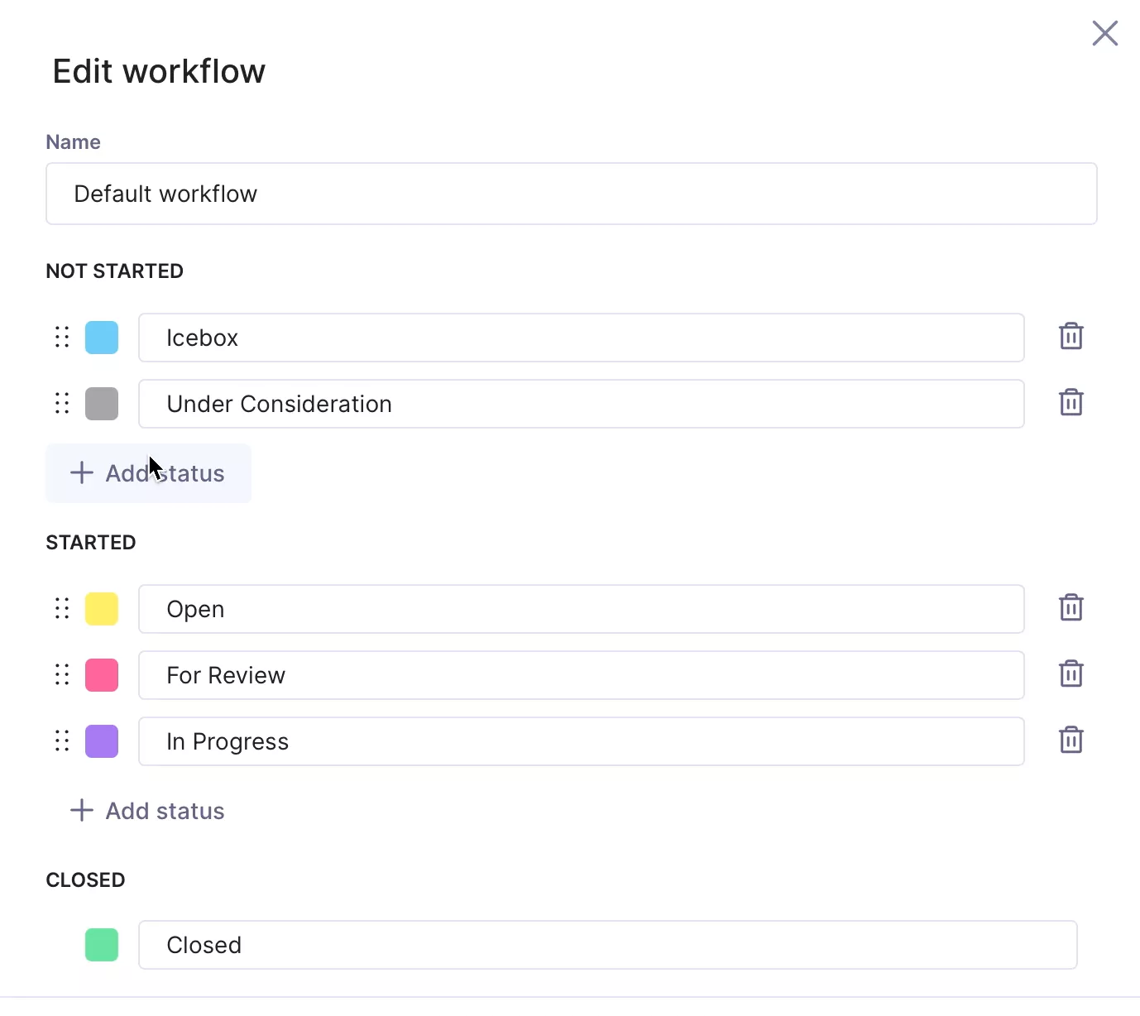
Task: Click the Name field label
Action: [x=74, y=142]
